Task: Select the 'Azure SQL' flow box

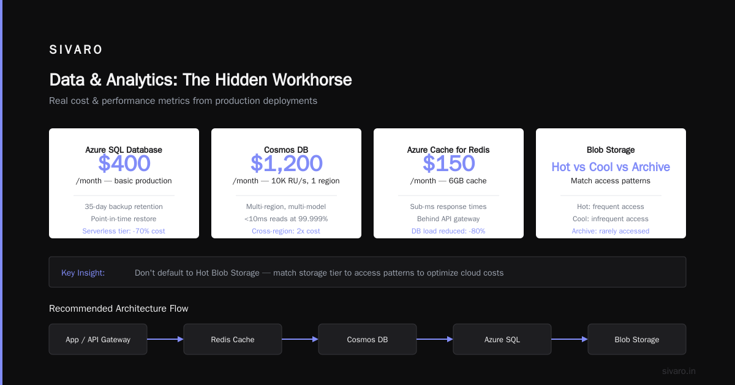Action: tap(502, 339)
